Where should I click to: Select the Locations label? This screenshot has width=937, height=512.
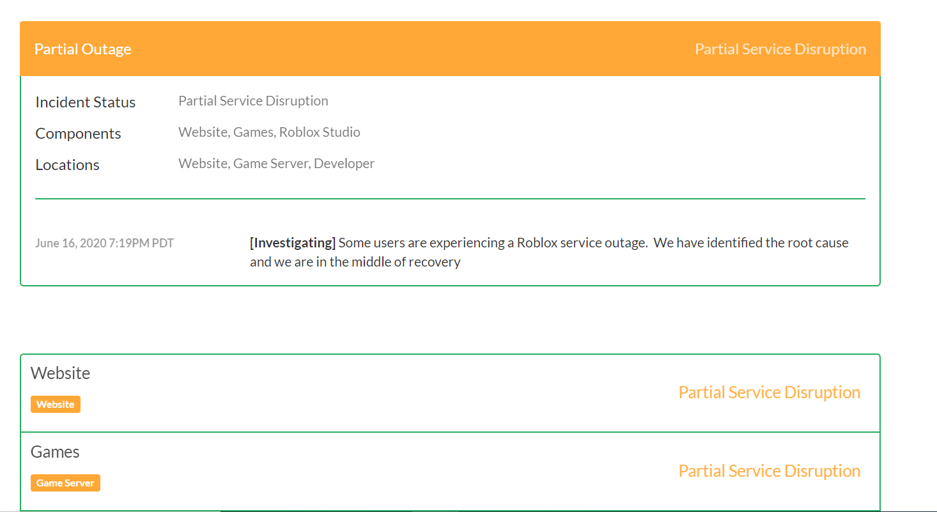pos(67,165)
